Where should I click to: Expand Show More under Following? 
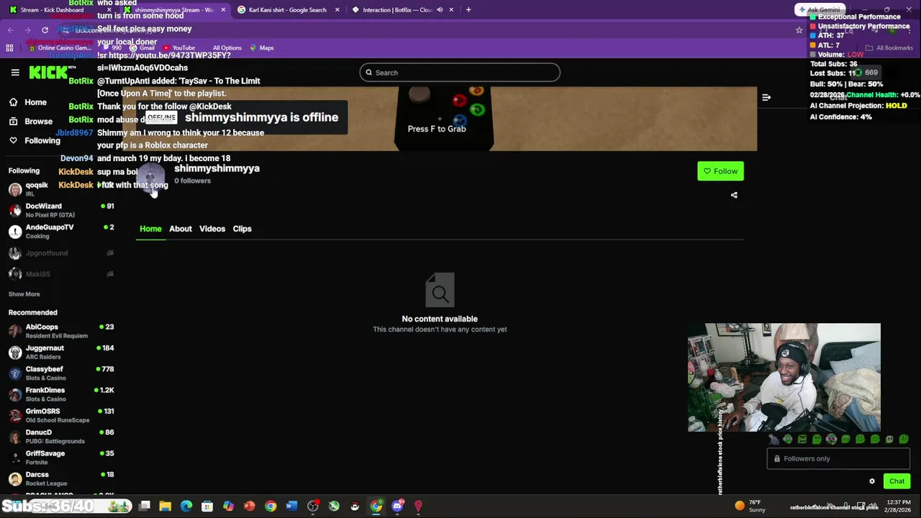pyautogui.click(x=24, y=294)
